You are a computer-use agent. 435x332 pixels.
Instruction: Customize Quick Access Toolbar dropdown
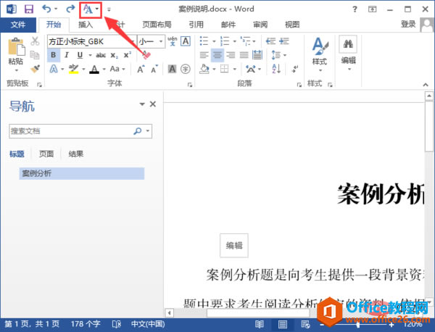point(109,9)
